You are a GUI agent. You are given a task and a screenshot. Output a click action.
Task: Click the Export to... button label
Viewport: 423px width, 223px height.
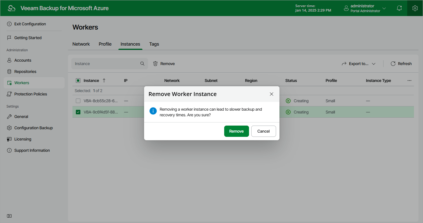359,64
